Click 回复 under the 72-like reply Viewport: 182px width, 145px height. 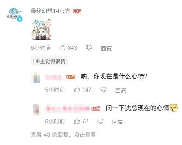tap(118, 122)
